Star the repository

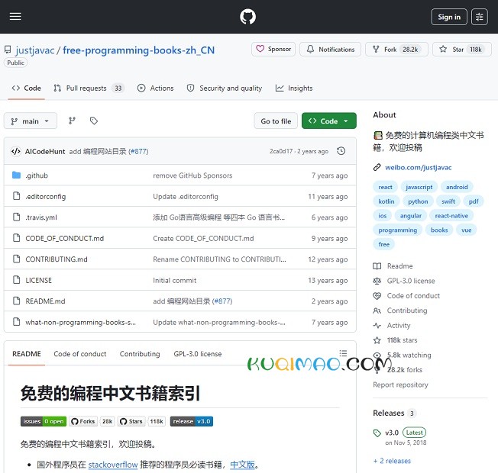pyautogui.click(x=462, y=49)
